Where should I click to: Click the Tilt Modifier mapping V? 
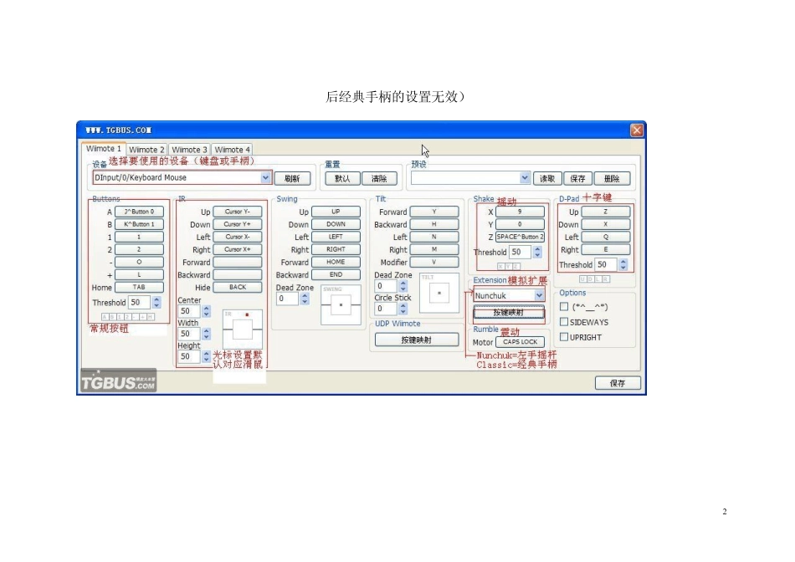434,262
